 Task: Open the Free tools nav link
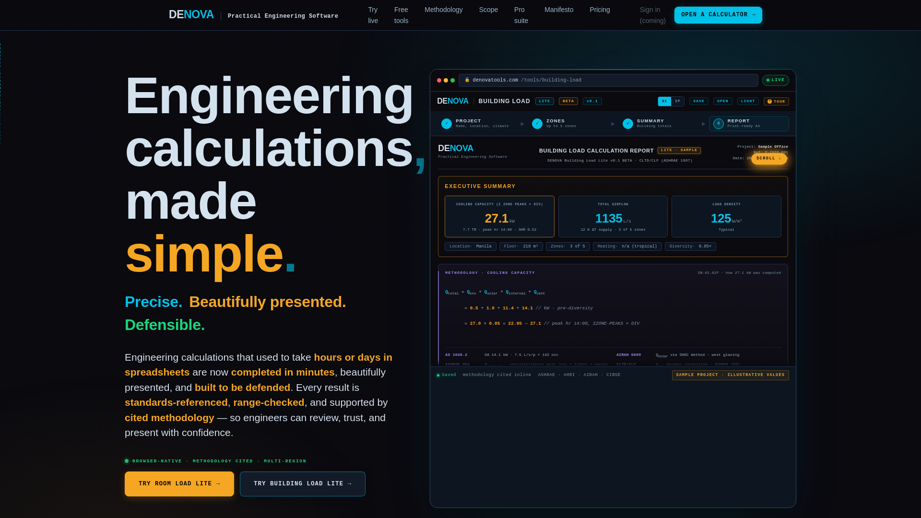(x=401, y=15)
